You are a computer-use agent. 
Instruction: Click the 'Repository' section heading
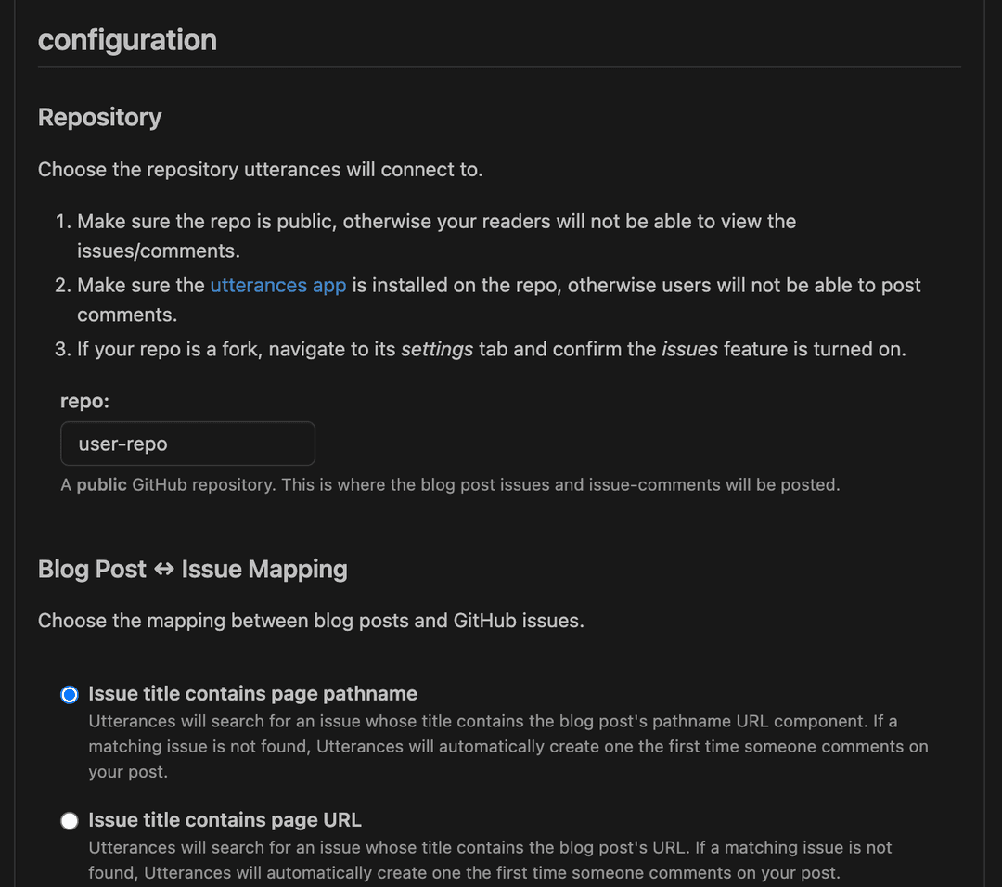tap(99, 118)
